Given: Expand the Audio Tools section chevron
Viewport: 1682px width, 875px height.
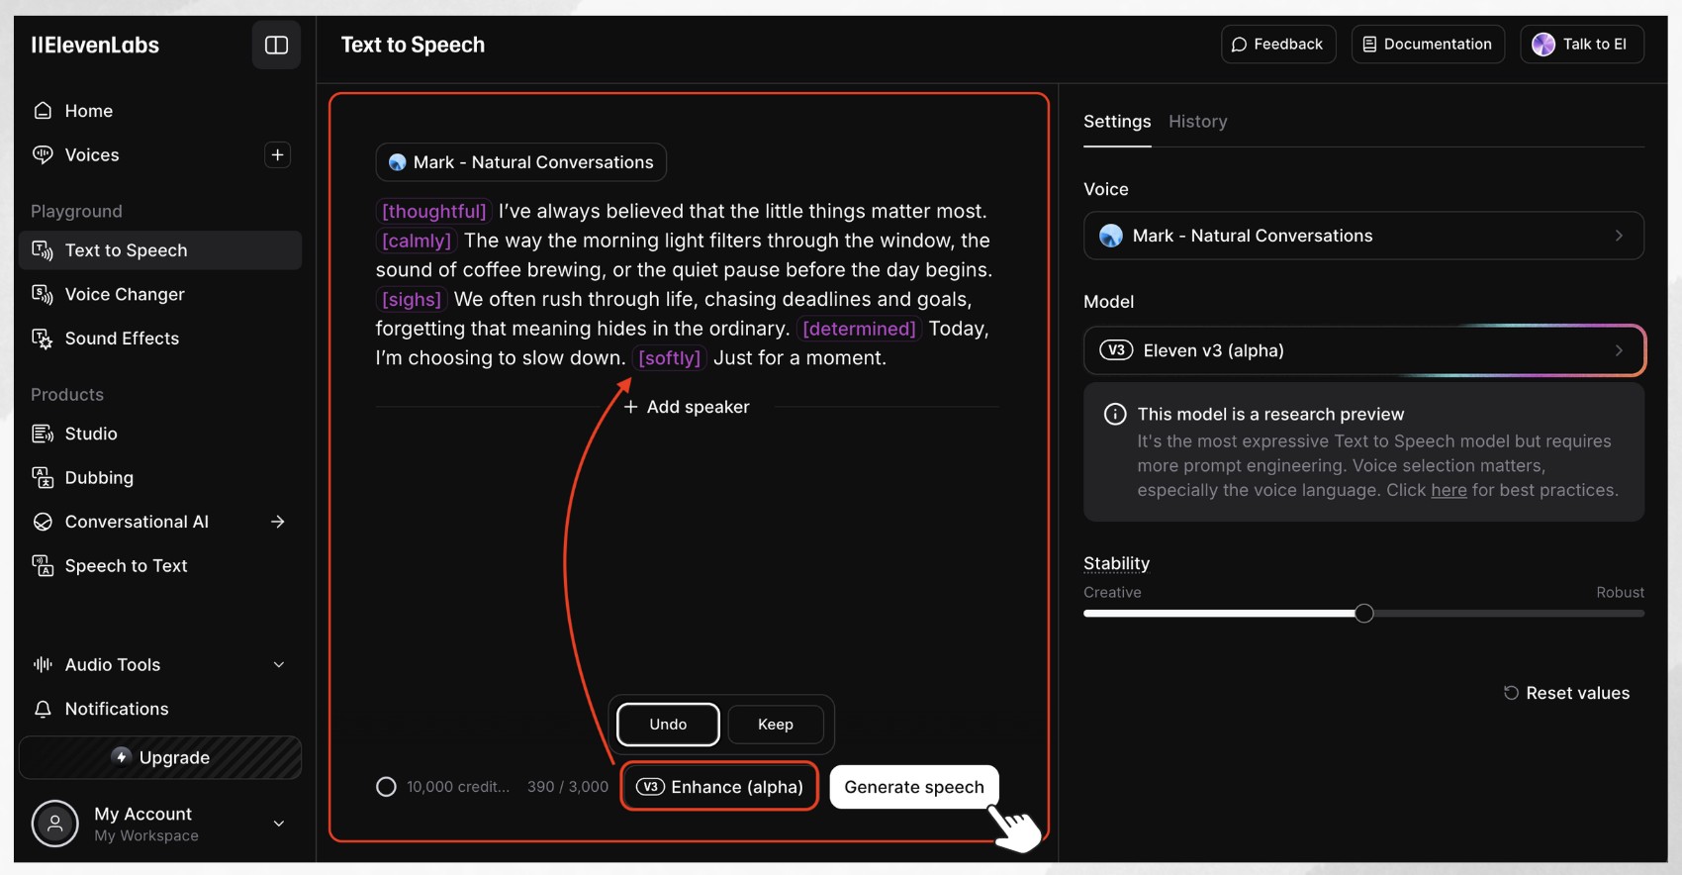Looking at the screenshot, I should [279, 664].
